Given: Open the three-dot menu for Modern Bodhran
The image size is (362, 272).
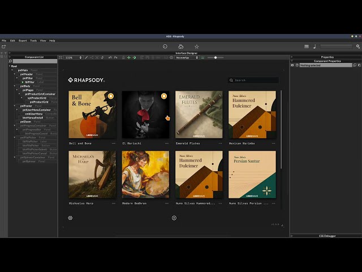Looking at the screenshot, I should 167,203.
